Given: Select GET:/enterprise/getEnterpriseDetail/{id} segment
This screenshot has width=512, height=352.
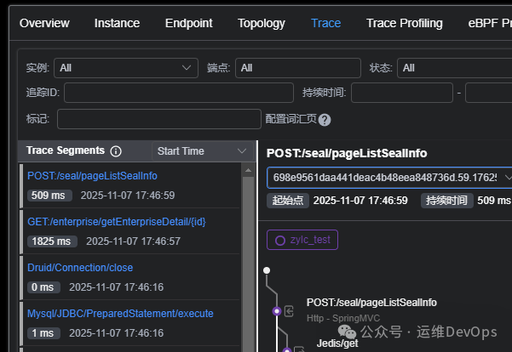Looking at the screenshot, I should tap(117, 222).
